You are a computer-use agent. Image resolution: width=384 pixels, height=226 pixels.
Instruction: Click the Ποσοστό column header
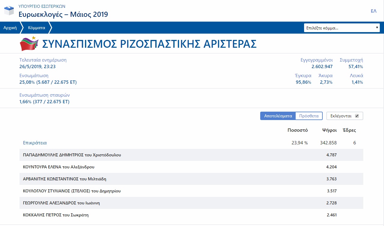pyautogui.click(x=297, y=130)
